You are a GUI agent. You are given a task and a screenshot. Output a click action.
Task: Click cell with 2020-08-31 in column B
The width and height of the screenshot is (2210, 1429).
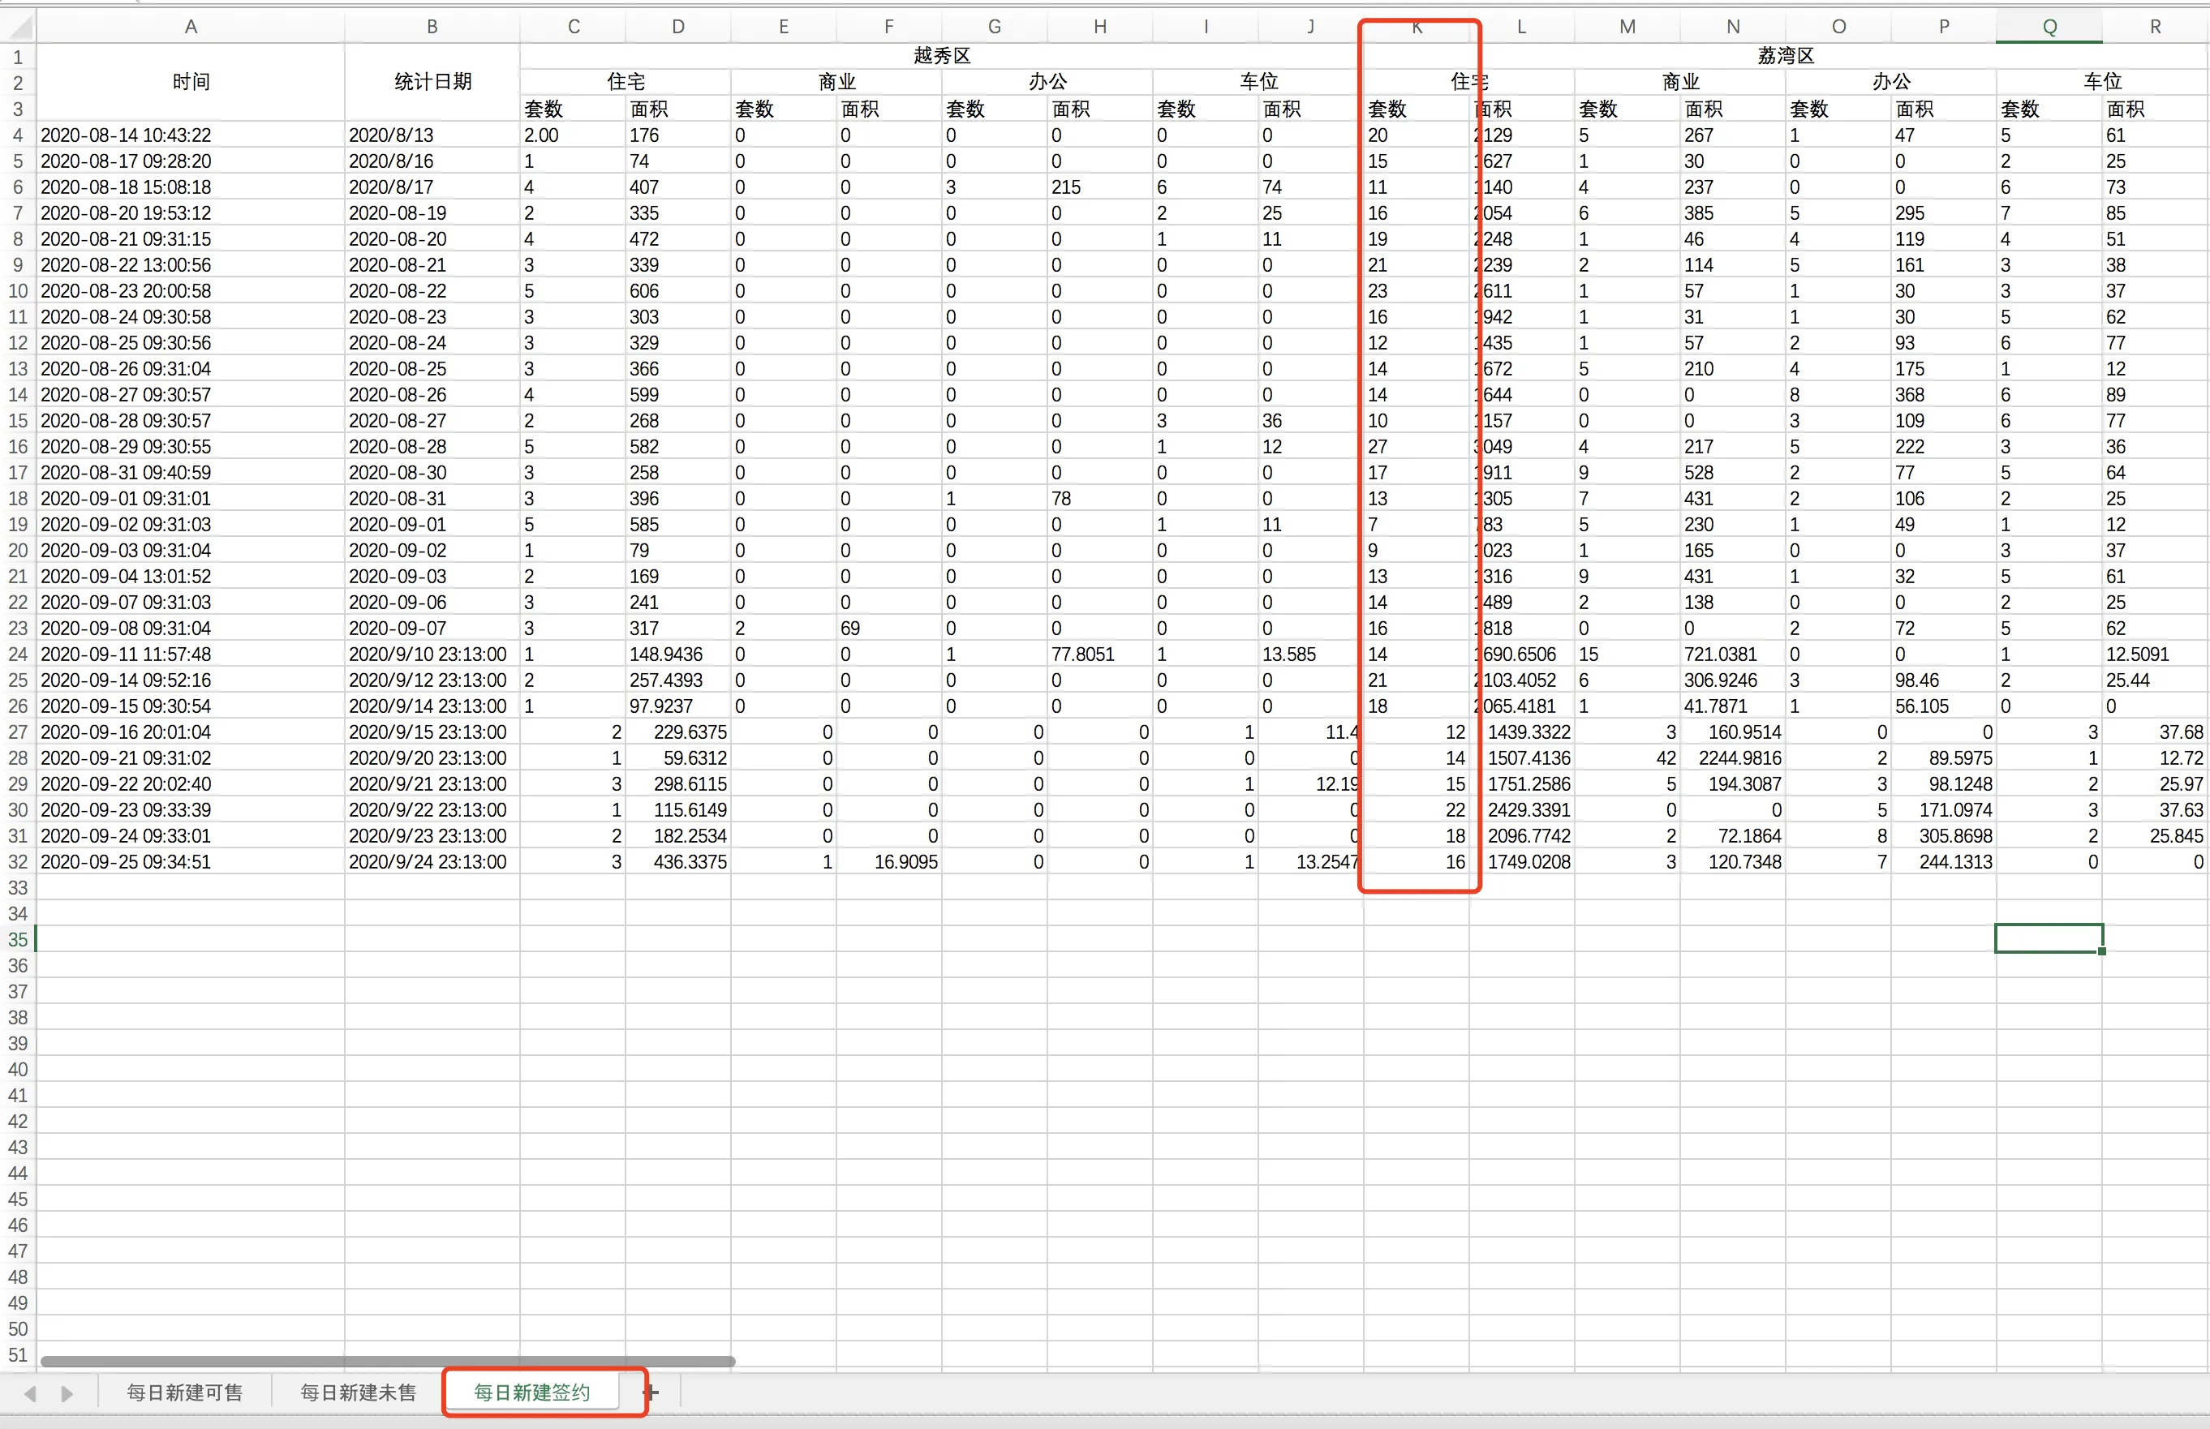(432, 500)
